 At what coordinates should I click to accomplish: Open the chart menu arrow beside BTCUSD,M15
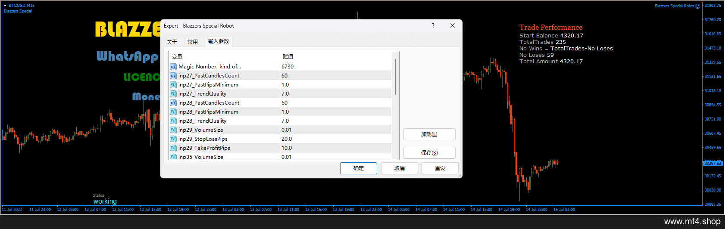click(x=5, y=6)
